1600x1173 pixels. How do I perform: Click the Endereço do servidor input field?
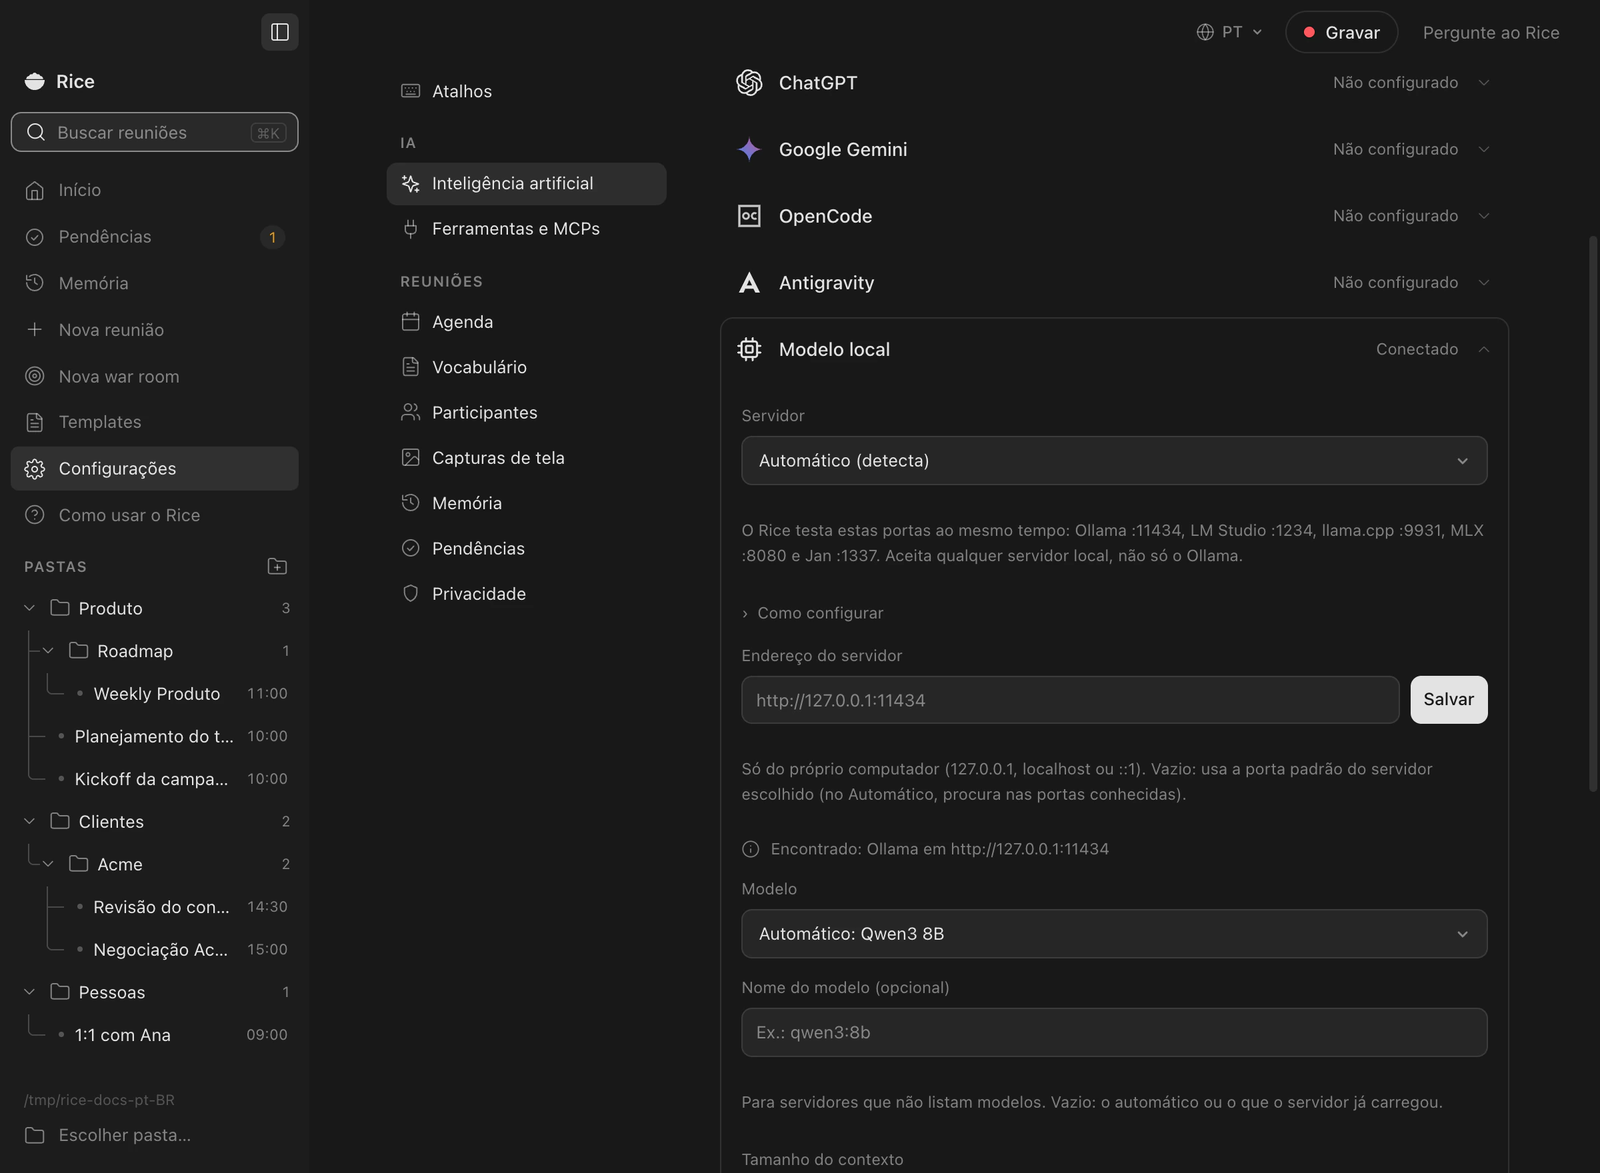(x=1070, y=699)
